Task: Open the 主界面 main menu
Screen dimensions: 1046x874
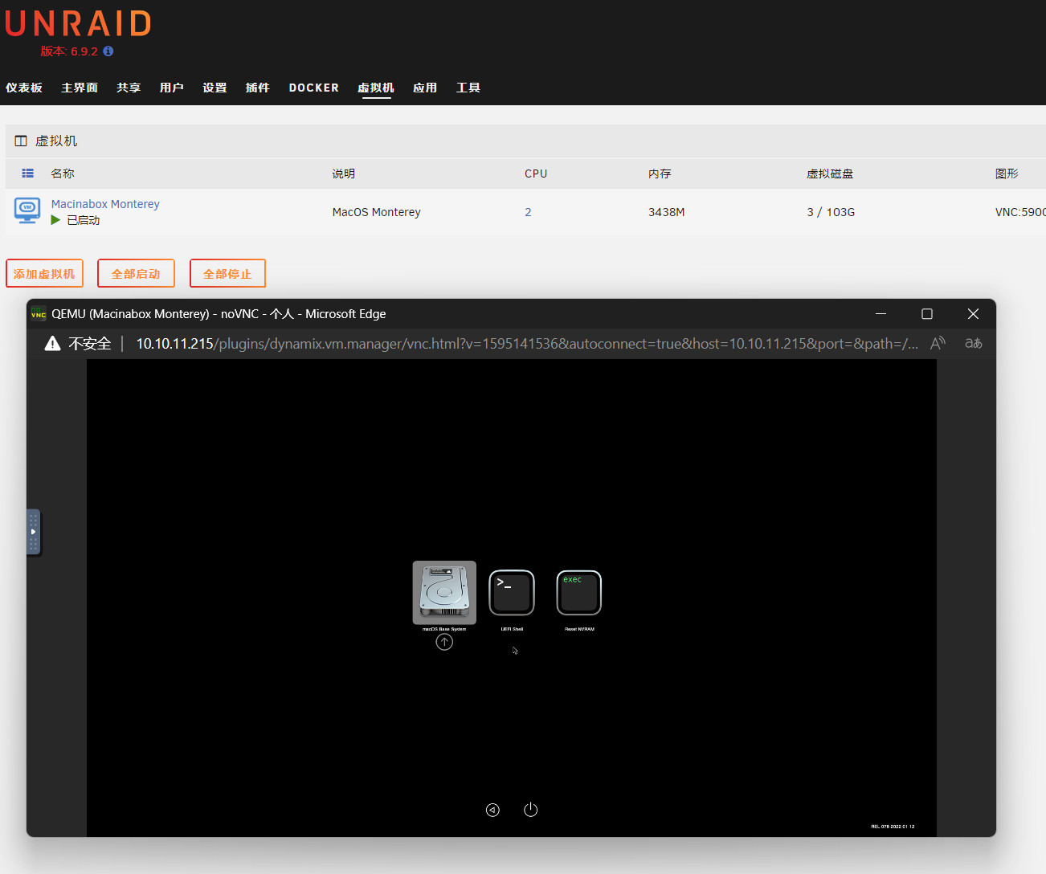Action: click(x=80, y=88)
